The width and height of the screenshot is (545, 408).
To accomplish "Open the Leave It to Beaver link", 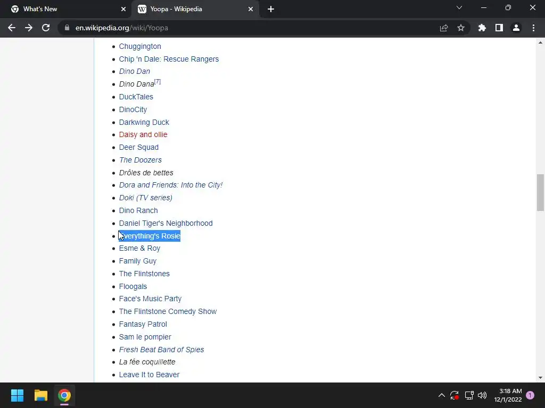I will click(149, 375).
